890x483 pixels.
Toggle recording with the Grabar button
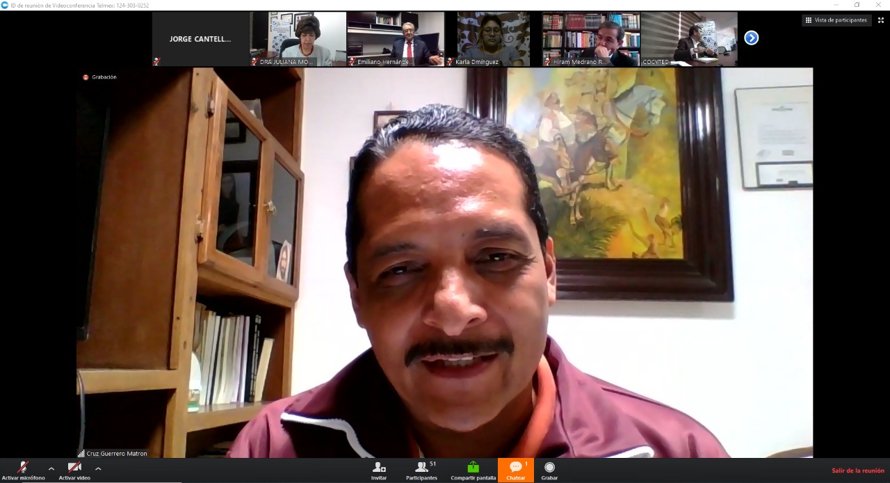pyautogui.click(x=549, y=470)
